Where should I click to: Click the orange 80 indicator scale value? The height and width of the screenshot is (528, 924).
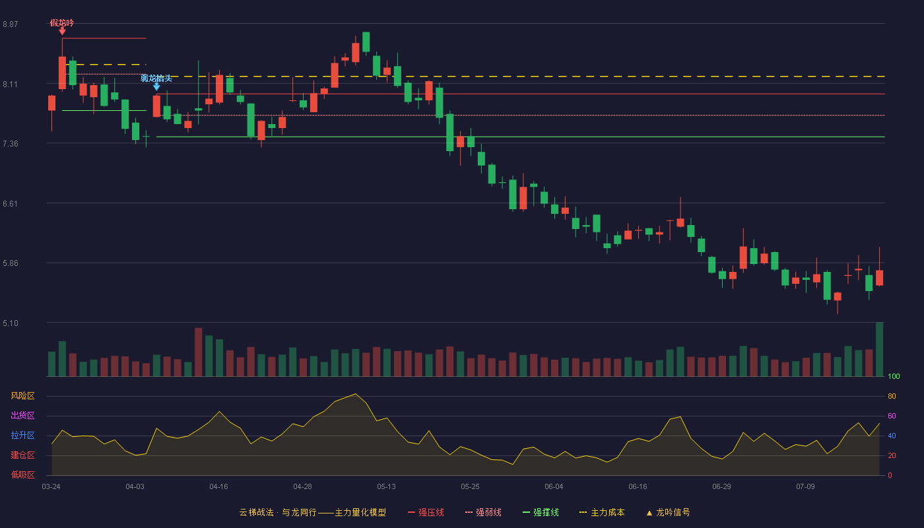[x=891, y=396]
